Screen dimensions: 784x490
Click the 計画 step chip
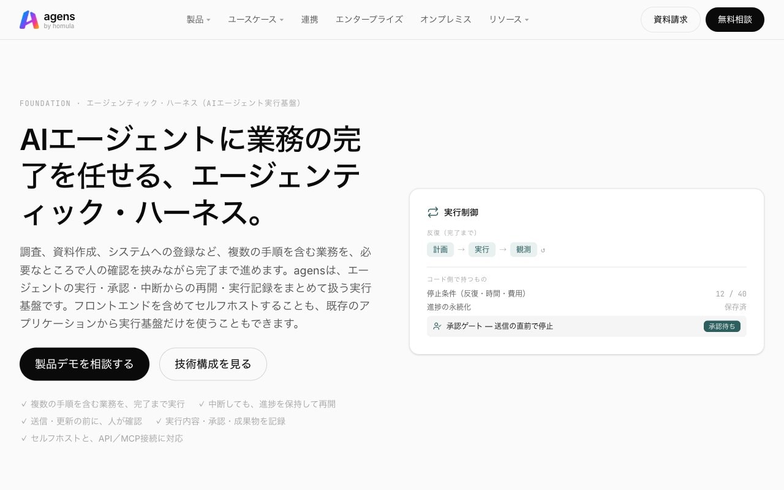pyautogui.click(x=440, y=250)
